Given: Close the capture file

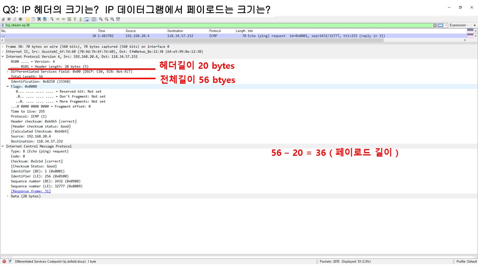Looking at the screenshot, I should [39, 19].
